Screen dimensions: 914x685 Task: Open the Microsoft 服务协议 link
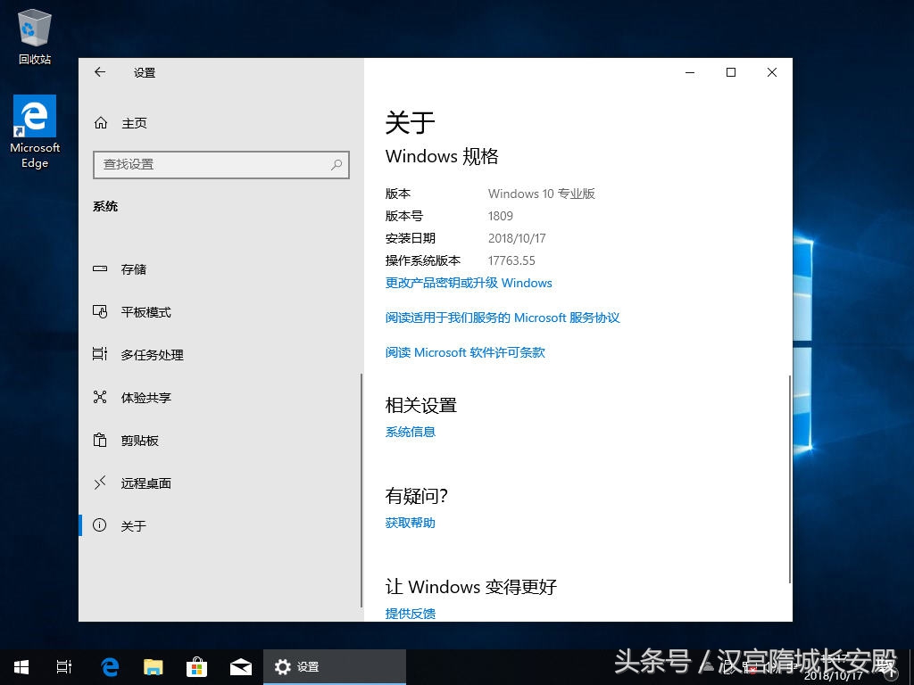pyautogui.click(x=503, y=318)
